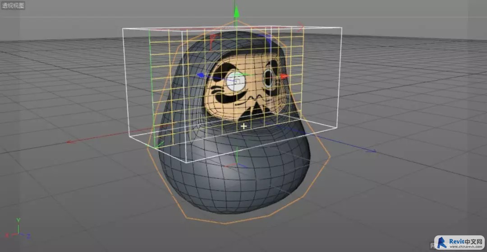Click the XYZ world orientation gizmo
Image resolution: width=487 pixels, height=252 pixels.
pyautogui.click(x=18, y=229)
